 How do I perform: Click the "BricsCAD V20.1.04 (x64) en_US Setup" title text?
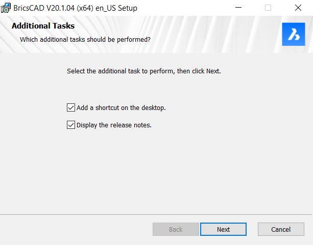pos(75,8)
